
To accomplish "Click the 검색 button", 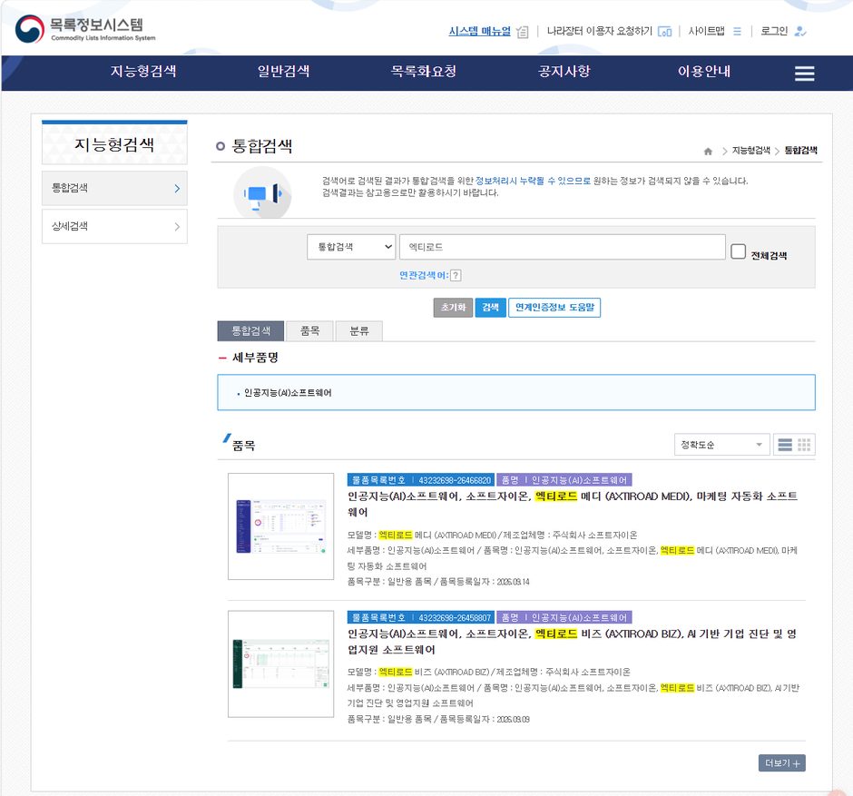I will pos(490,308).
